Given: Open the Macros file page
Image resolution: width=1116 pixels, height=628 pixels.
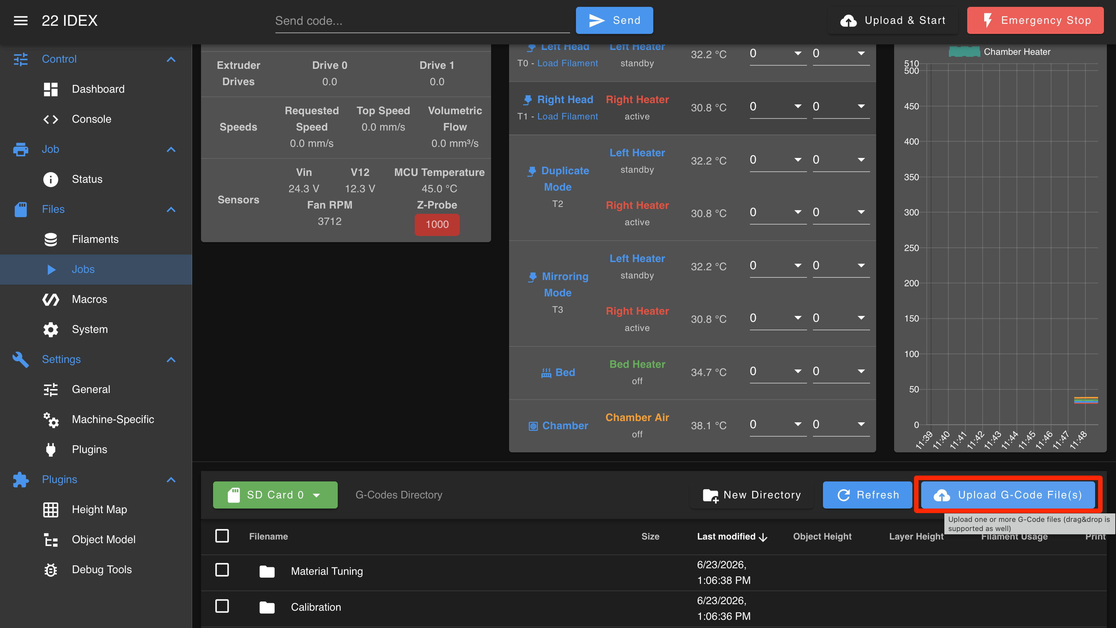Looking at the screenshot, I should [96, 300].
